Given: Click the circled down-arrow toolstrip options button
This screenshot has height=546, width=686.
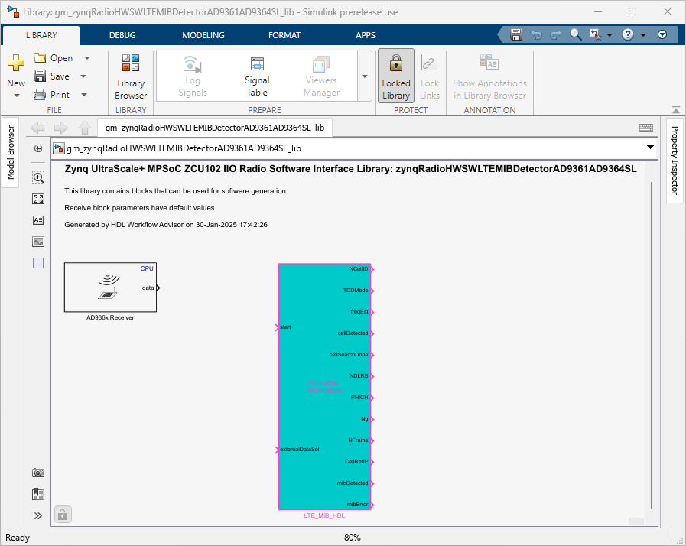Looking at the screenshot, I should (x=662, y=34).
